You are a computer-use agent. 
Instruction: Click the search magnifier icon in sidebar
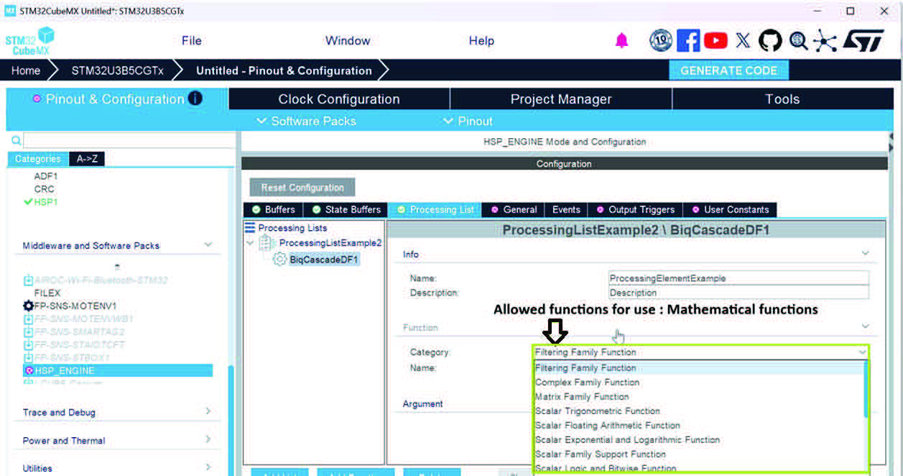click(17, 140)
